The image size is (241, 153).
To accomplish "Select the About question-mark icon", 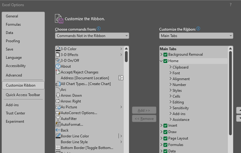I will 58,66.
